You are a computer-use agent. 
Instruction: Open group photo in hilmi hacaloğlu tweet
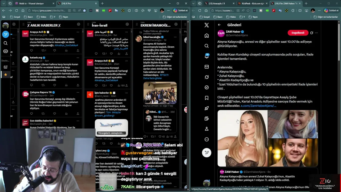(160, 93)
